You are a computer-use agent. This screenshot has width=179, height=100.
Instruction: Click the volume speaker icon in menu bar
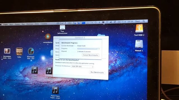pyautogui.click(x=111, y=22)
